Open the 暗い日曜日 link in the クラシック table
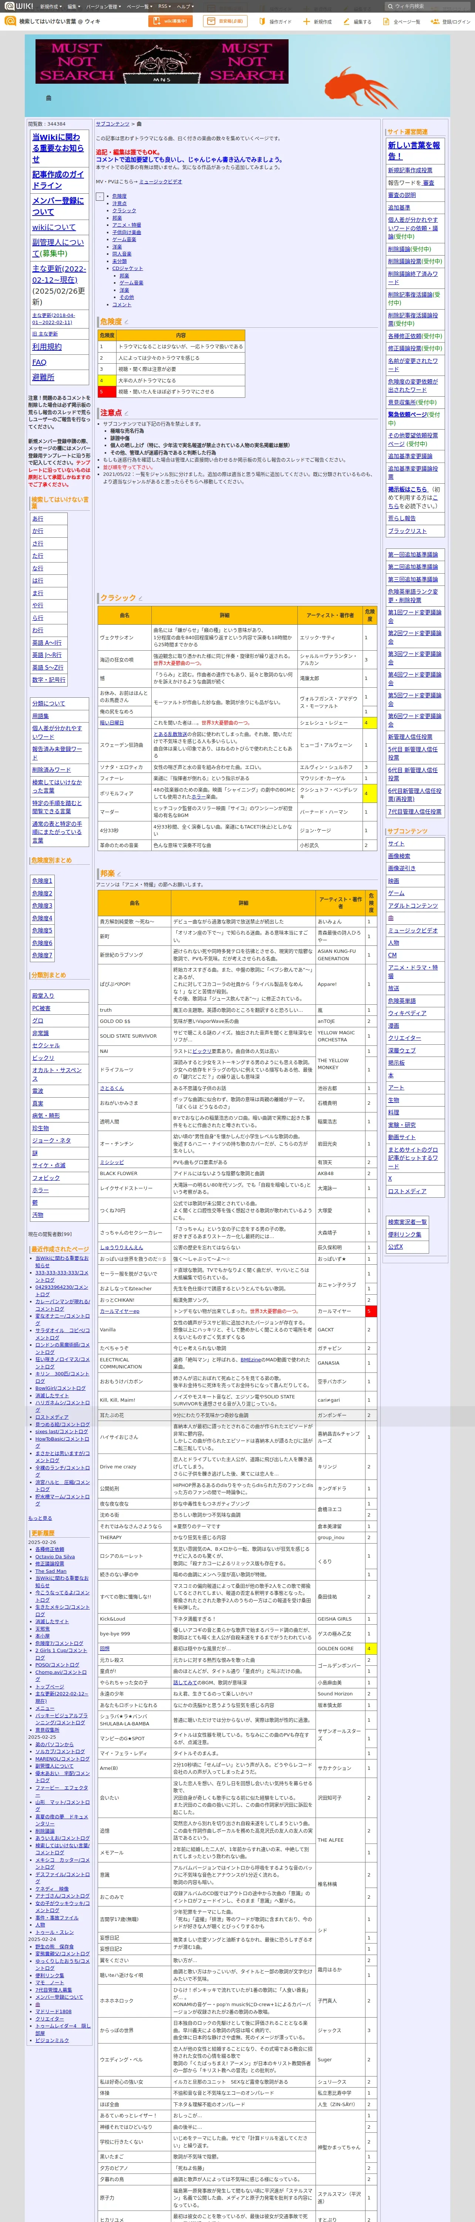Image resolution: width=475 pixels, height=2222 pixels. (x=112, y=723)
